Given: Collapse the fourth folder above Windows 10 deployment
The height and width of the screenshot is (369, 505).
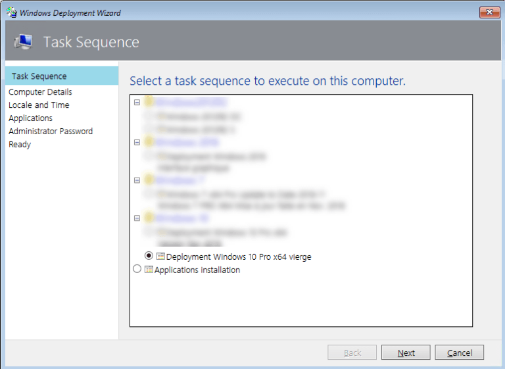Looking at the screenshot, I should [x=137, y=218].
